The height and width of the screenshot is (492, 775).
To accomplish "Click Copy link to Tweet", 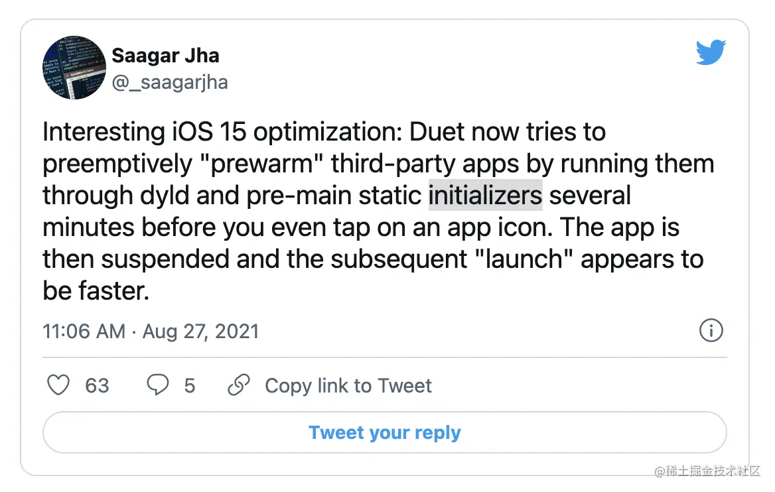I will point(348,385).
